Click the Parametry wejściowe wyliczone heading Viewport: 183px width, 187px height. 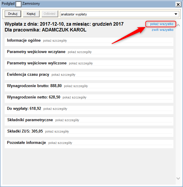point(37,63)
